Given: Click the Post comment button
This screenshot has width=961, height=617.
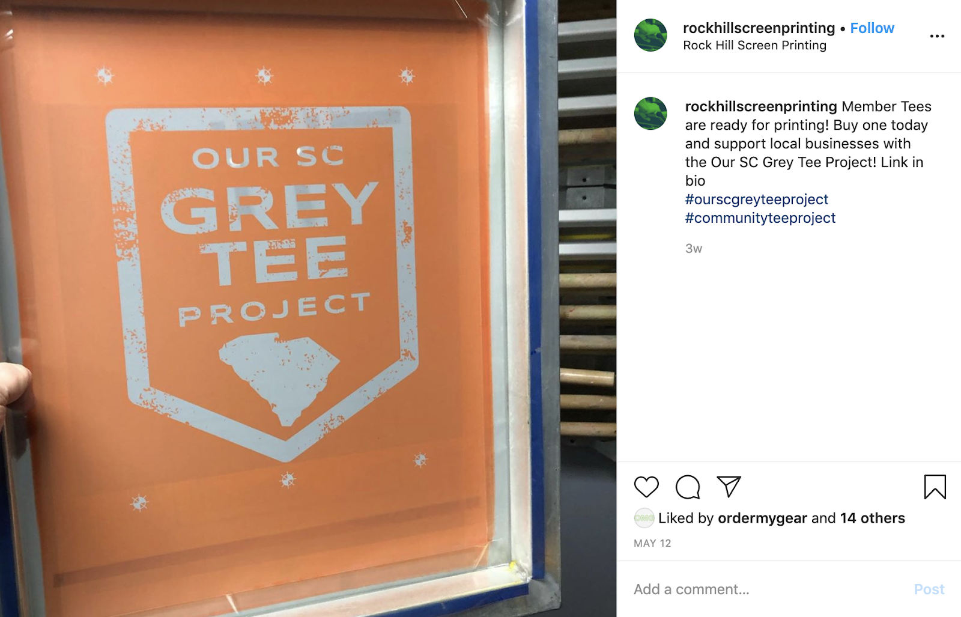Looking at the screenshot, I should coord(929,589).
